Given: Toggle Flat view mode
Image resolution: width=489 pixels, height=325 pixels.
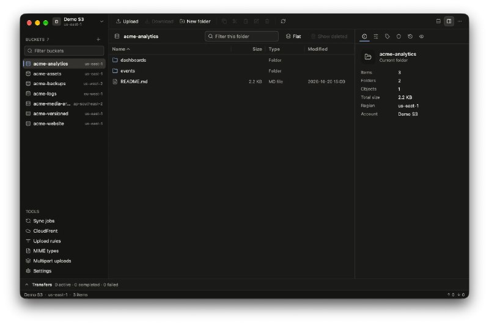Looking at the screenshot, I should point(293,36).
